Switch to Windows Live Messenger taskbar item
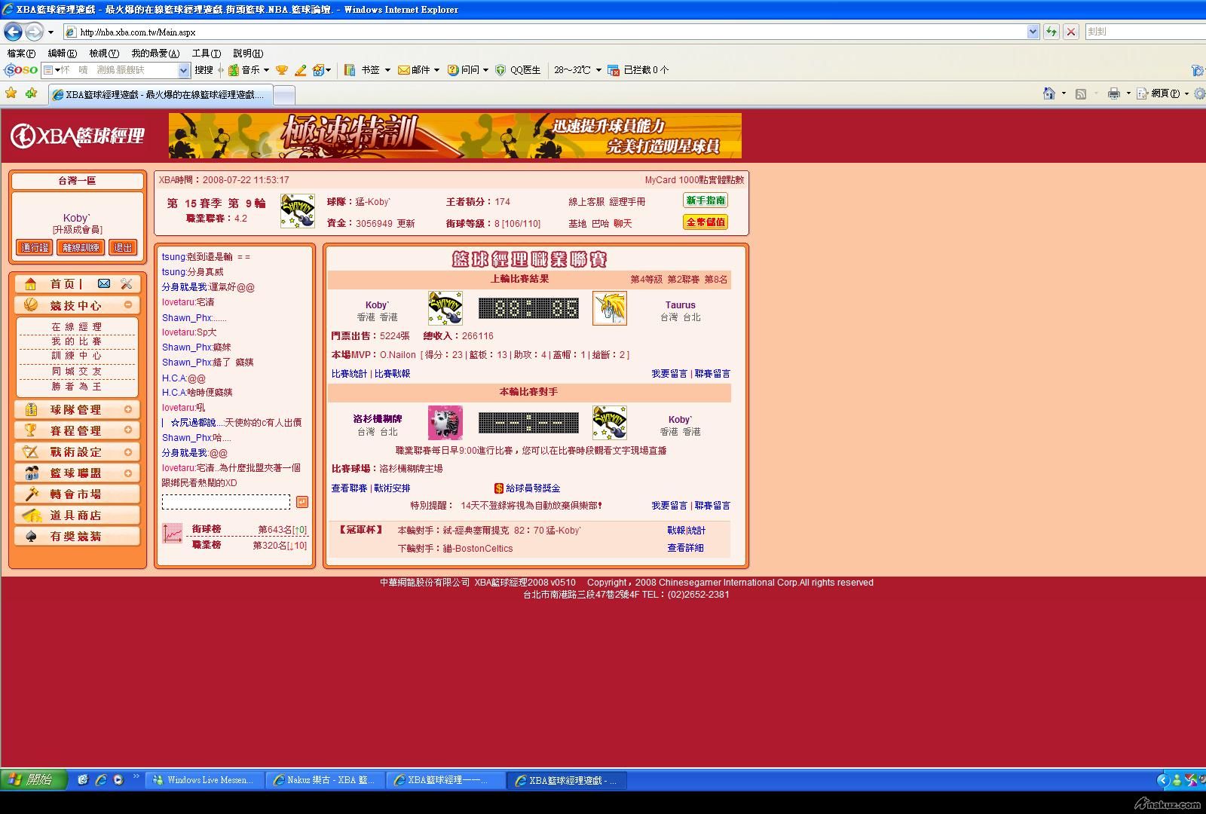 (204, 780)
